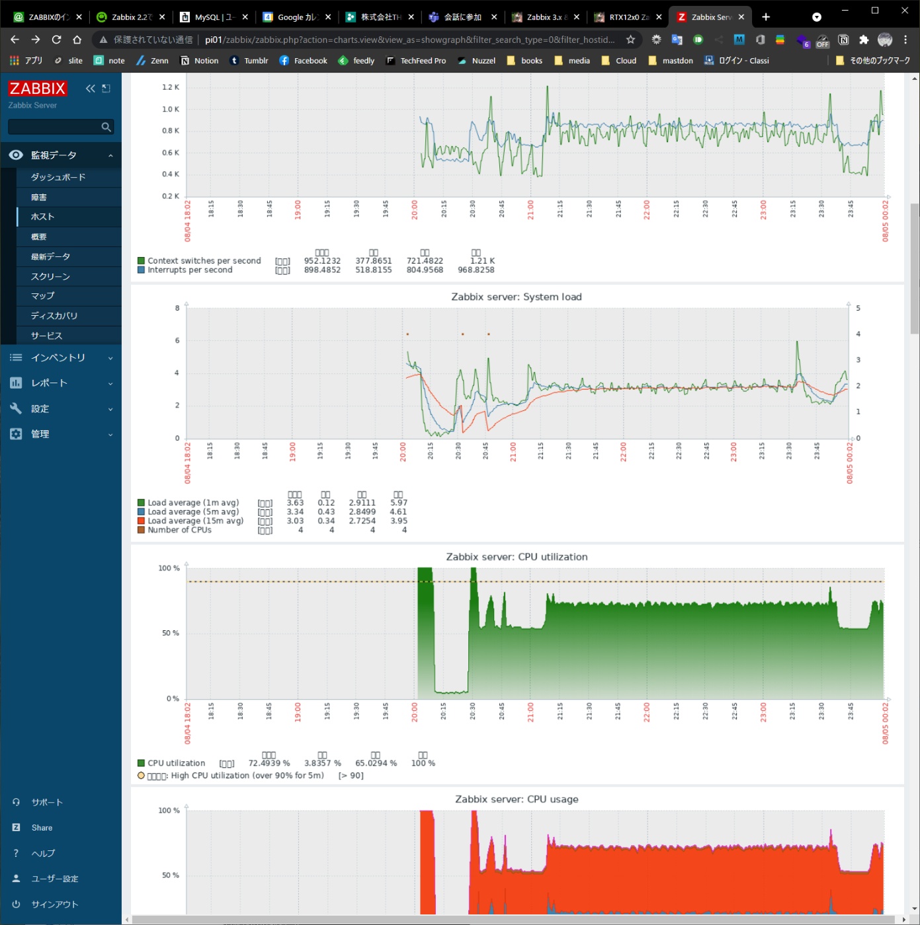Viewport: 920px width, 925px height.
Task: Open the ヘルプ link
Action: click(42, 854)
